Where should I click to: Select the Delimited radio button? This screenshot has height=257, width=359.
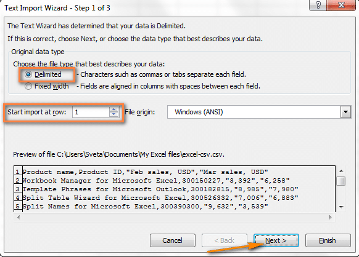28,74
